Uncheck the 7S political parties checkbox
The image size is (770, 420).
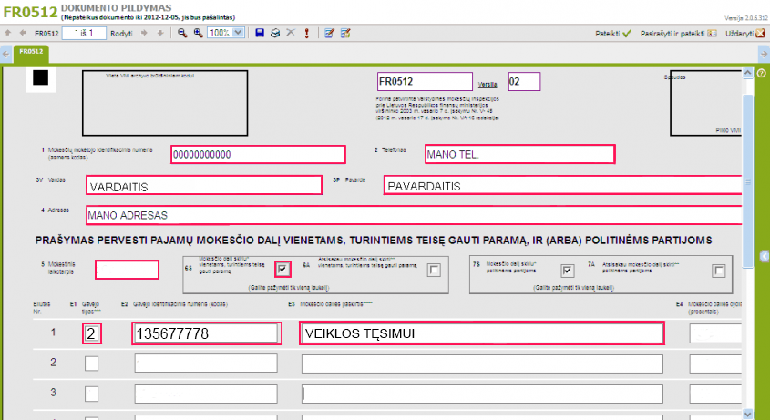click(567, 271)
